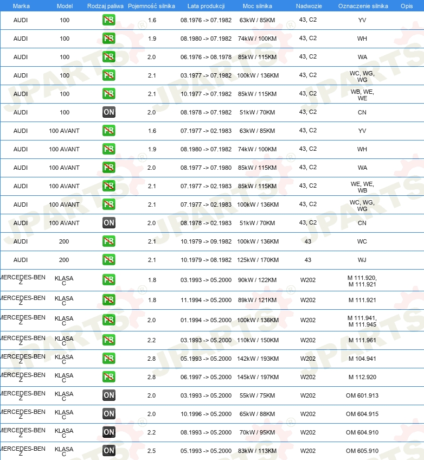This screenshot has height=460, width=424.
Task: Click petrol fuel icon in AUDI 100 WH row
Action: pos(109,39)
